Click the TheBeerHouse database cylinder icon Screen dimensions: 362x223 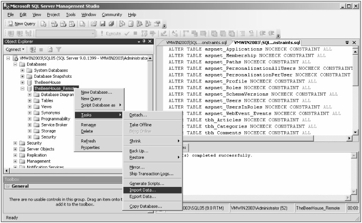pyautogui.click(x=30, y=82)
